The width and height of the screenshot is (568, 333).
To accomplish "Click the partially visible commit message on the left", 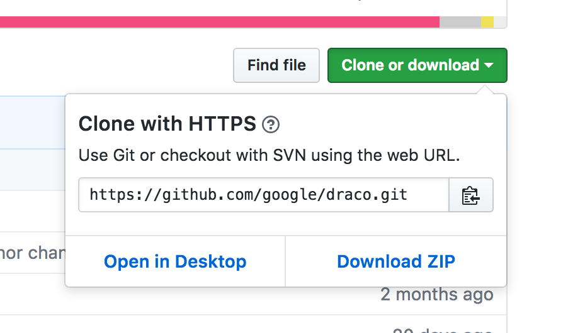I will tap(31, 253).
